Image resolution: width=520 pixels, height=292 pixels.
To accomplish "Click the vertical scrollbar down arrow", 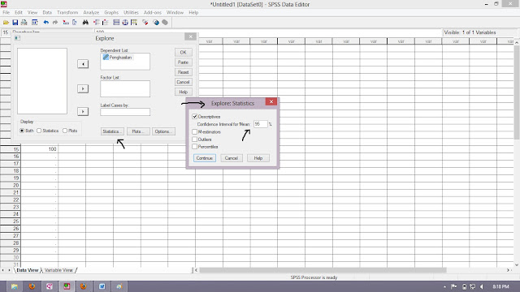I will (x=517, y=265).
